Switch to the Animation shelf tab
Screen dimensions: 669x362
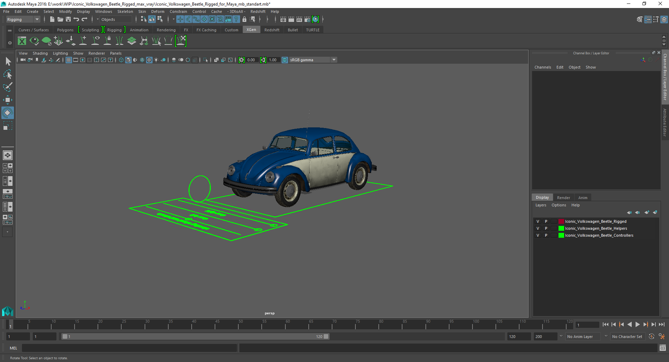tap(139, 30)
